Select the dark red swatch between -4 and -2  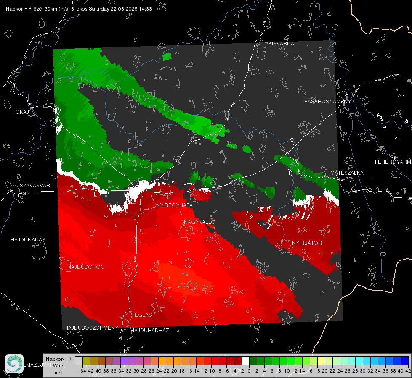[238, 361]
